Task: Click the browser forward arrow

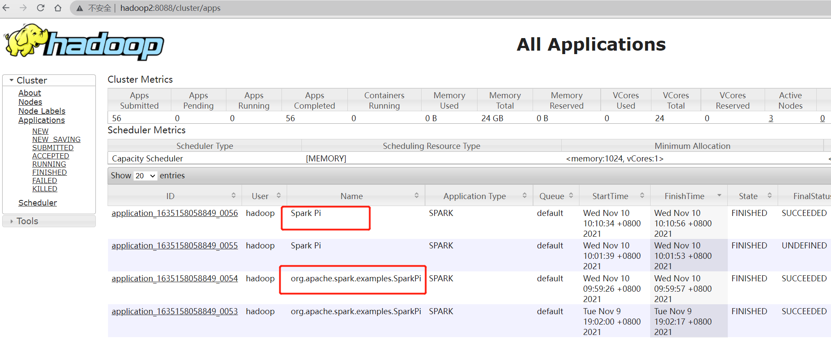Action: tap(23, 8)
